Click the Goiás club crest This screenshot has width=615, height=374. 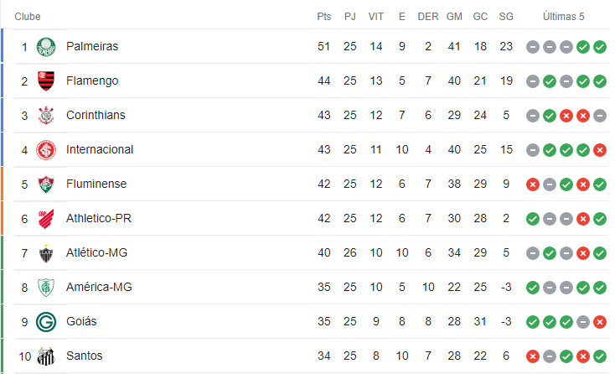point(46,322)
